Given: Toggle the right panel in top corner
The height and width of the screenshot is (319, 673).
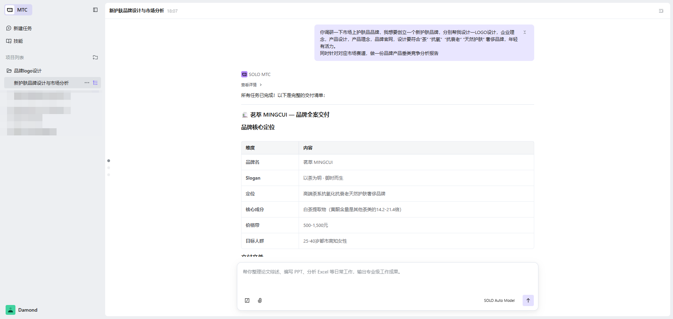Looking at the screenshot, I should pos(661,11).
